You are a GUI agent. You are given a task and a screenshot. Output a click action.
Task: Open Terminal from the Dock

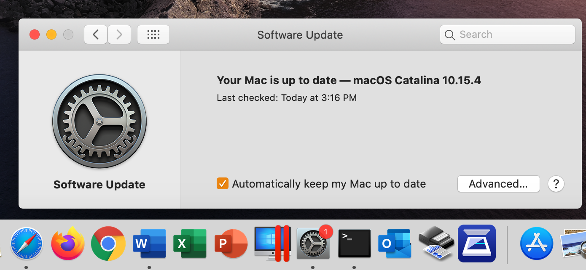354,244
